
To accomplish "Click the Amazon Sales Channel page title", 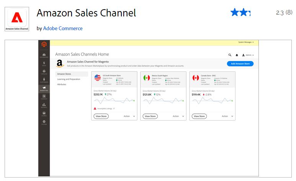I will pos(86,13).
